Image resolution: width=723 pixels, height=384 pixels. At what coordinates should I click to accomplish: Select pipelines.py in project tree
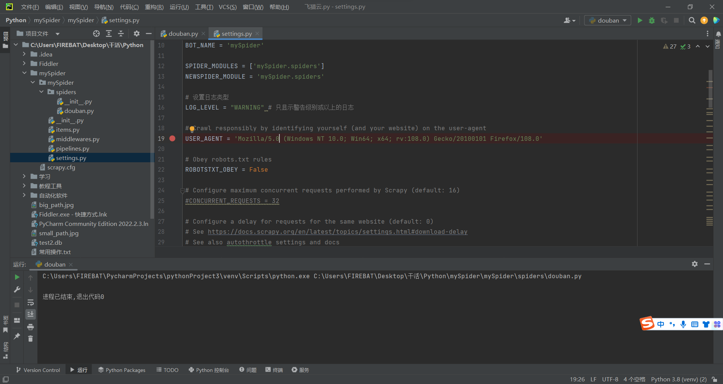pos(69,148)
